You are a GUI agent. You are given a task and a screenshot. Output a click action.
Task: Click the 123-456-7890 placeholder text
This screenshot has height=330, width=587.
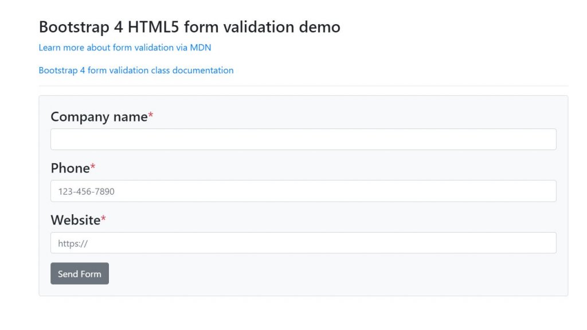coord(85,191)
